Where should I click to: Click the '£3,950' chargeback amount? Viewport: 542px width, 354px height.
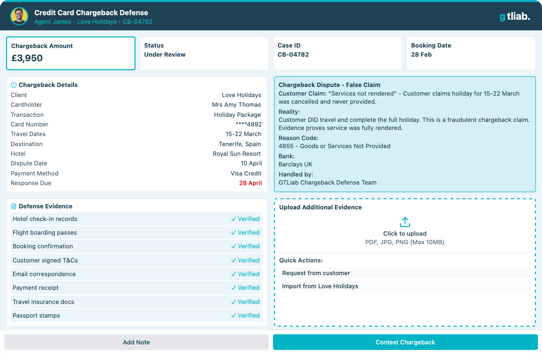[27, 58]
